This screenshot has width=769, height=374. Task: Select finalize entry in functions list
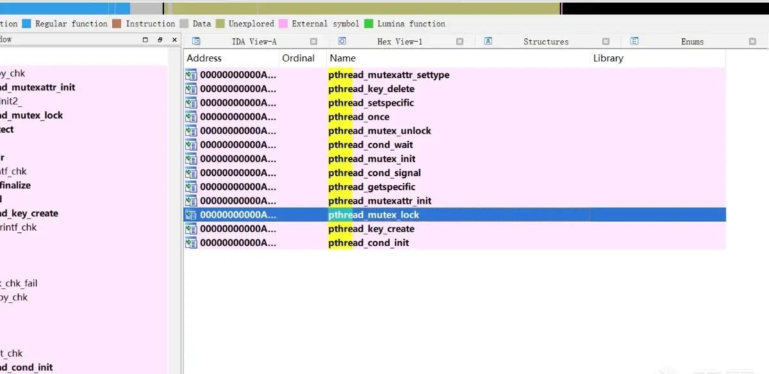[84, 186]
